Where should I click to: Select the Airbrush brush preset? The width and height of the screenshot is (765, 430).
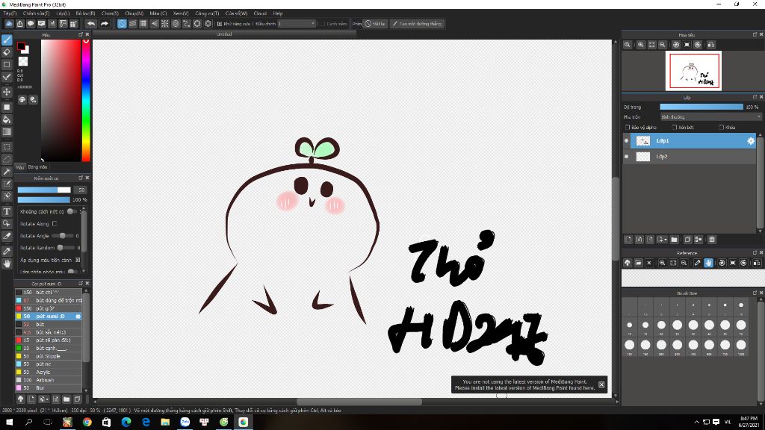(48, 380)
